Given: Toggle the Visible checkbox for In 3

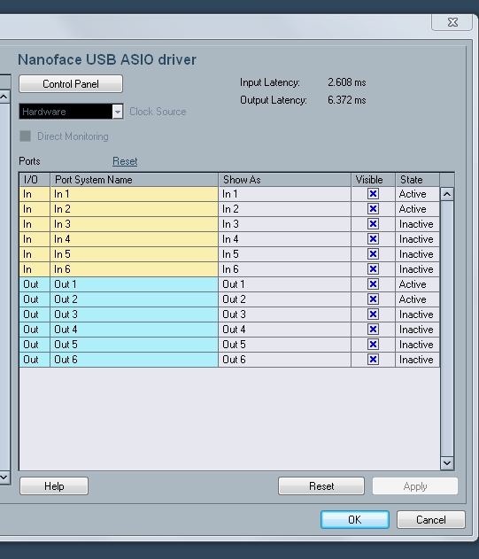Looking at the screenshot, I should click(x=373, y=224).
